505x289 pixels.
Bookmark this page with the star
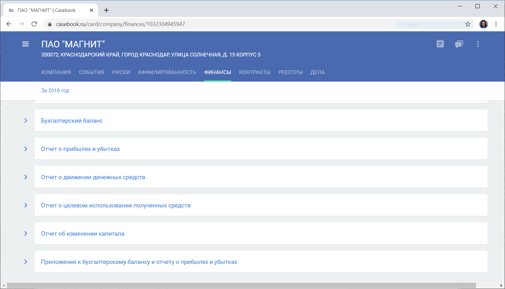coord(468,24)
